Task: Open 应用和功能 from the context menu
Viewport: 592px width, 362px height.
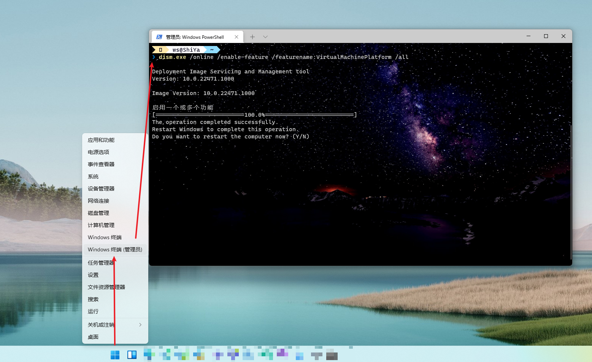Action: pyautogui.click(x=115, y=140)
